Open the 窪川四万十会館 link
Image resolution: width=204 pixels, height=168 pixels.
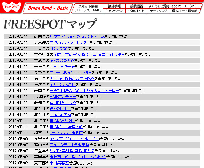click(63, 103)
